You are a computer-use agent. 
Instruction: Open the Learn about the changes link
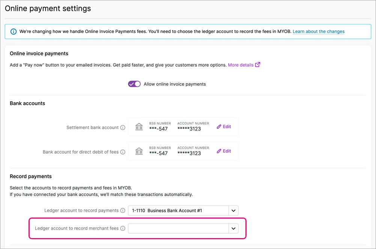318,31
